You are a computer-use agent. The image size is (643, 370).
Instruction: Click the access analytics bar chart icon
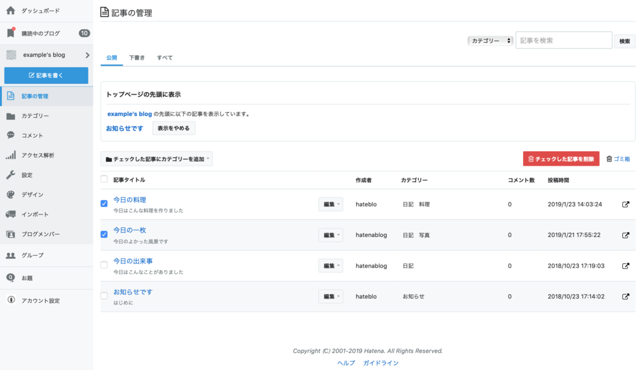click(x=11, y=155)
